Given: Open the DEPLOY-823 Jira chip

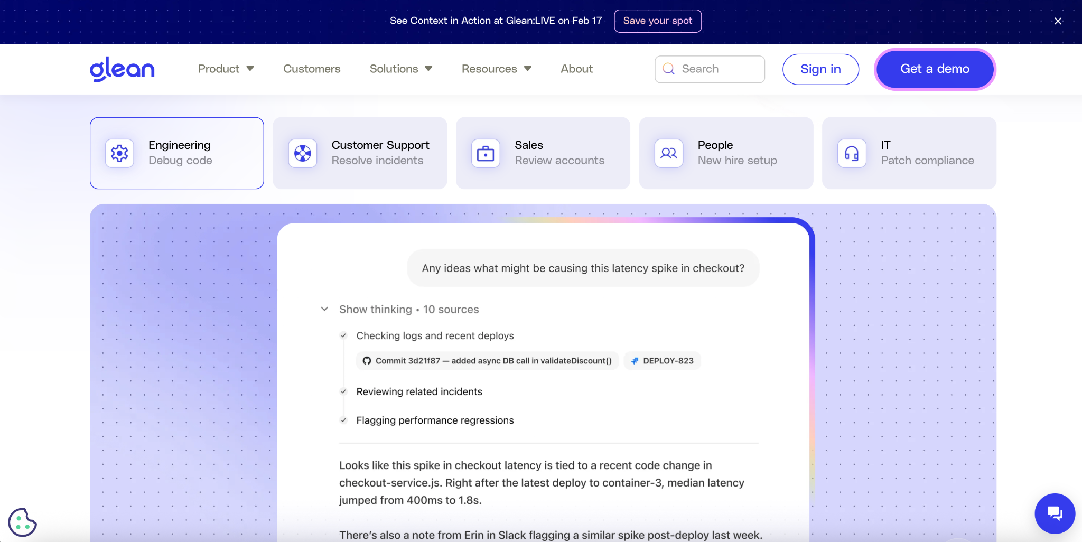Looking at the screenshot, I should pos(663,361).
